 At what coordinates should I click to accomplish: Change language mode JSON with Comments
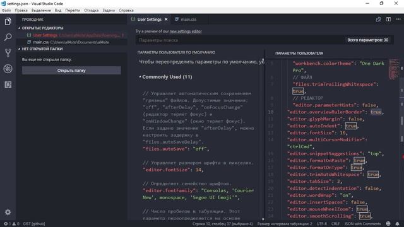coord(362,224)
